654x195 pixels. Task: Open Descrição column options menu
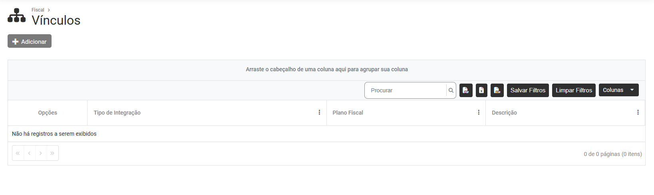click(x=638, y=113)
